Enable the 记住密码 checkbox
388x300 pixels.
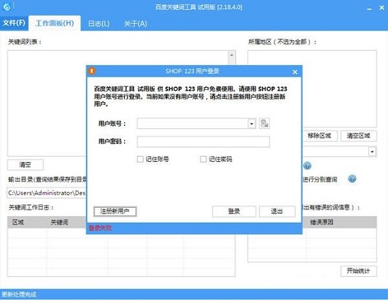tap(203, 159)
